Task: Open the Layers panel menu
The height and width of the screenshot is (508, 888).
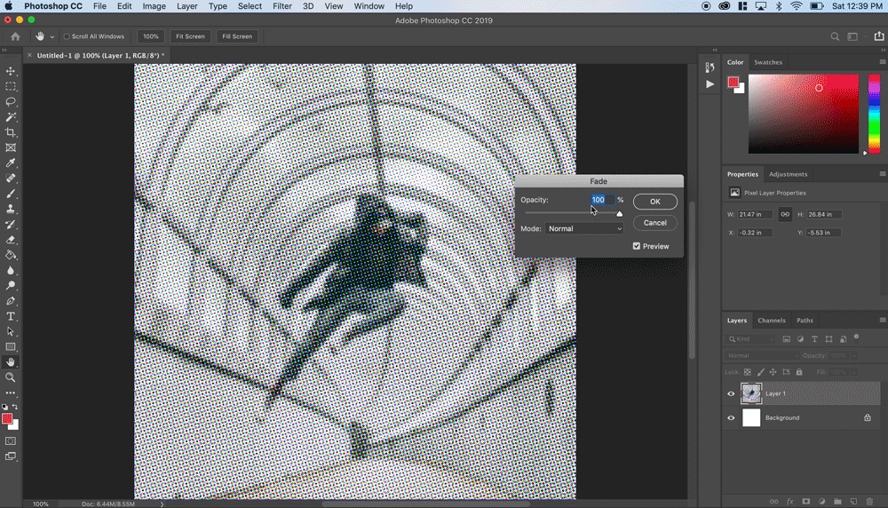Action: 883,321
